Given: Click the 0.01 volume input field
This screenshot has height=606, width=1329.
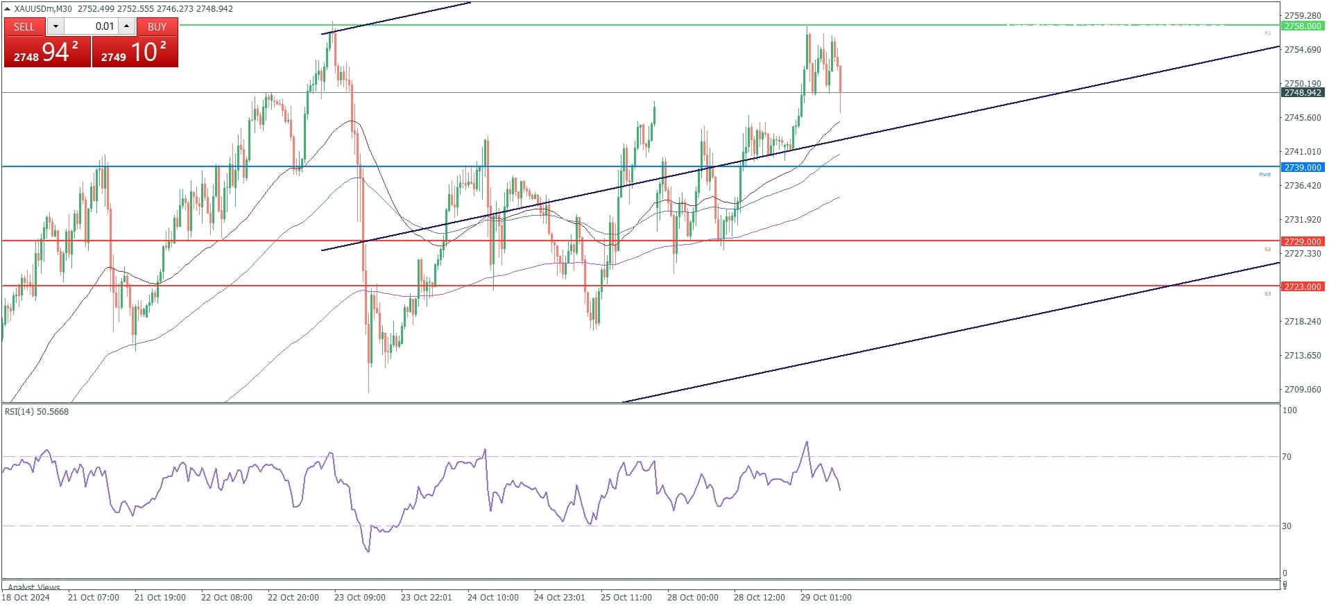Looking at the screenshot, I should pos(91,26).
